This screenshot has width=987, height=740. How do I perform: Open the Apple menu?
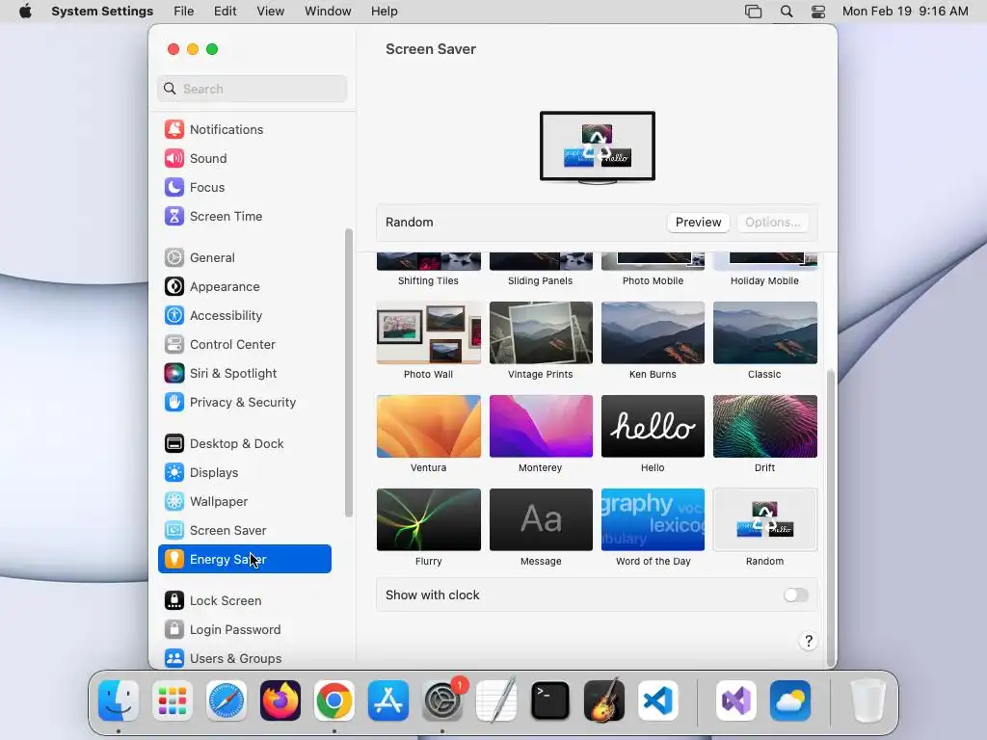pos(25,12)
